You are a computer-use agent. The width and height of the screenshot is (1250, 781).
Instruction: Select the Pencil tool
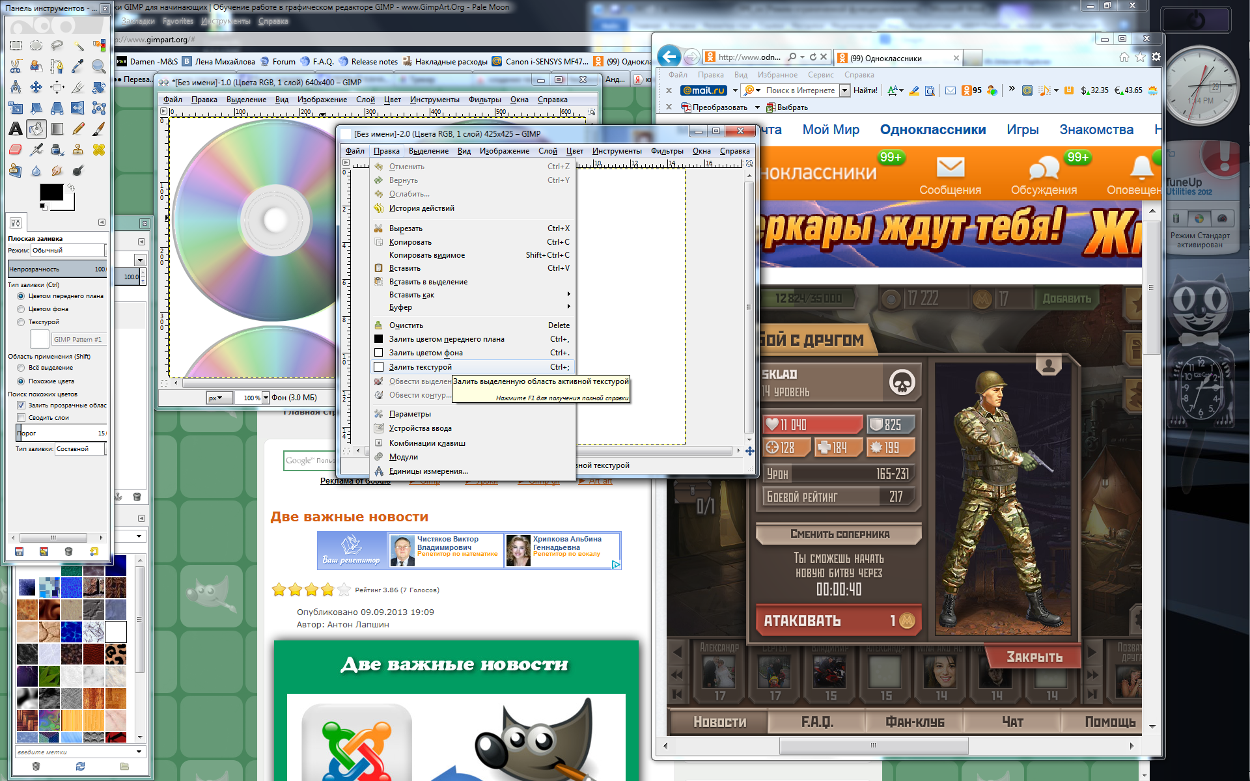tap(78, 129)
